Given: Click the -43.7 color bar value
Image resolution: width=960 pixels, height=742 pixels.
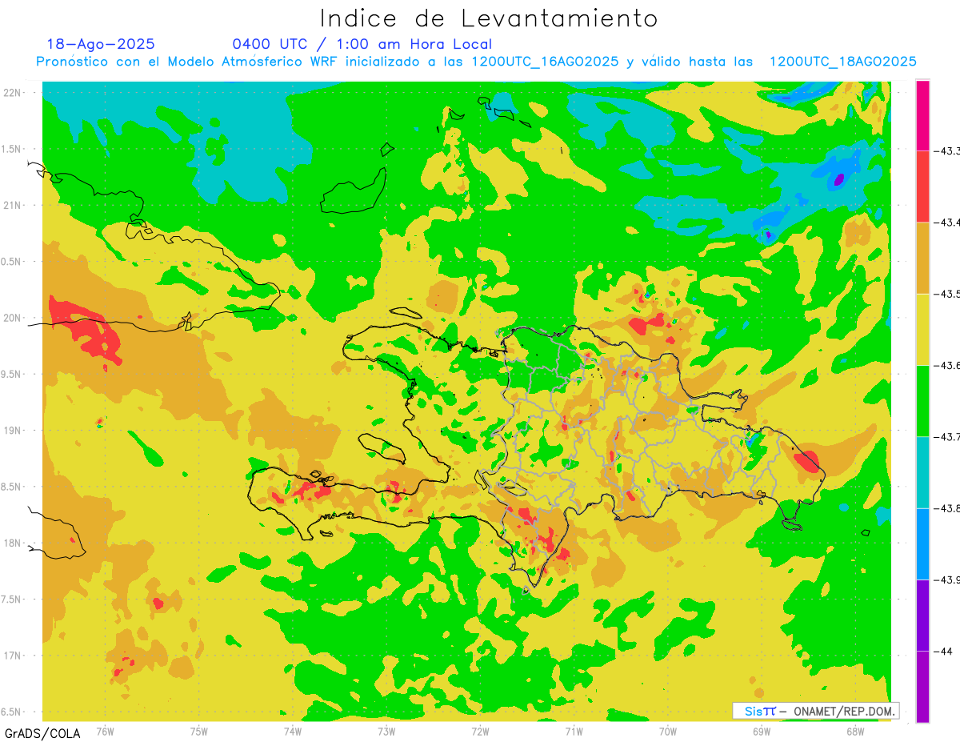Looking at the screenshot, I should (x=947, y=436).
